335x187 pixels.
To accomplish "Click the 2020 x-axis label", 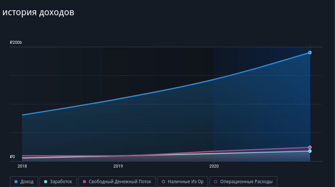I will pos(214,166).
